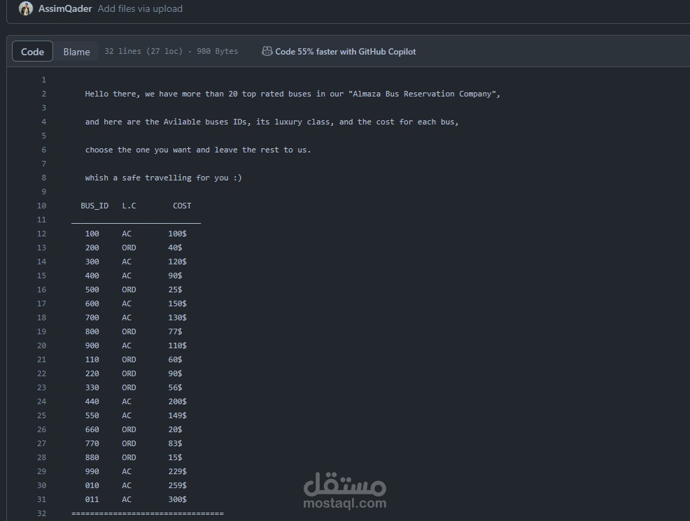Viewport: 690px width, 521px height.
Task: Select line number 6
Action: click(x=43, y=150)
